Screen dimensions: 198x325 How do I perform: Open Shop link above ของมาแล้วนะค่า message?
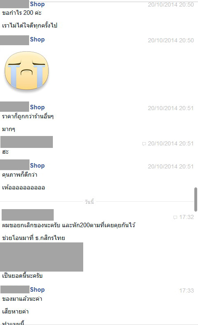pyautogui.click(x=37, y=290)
